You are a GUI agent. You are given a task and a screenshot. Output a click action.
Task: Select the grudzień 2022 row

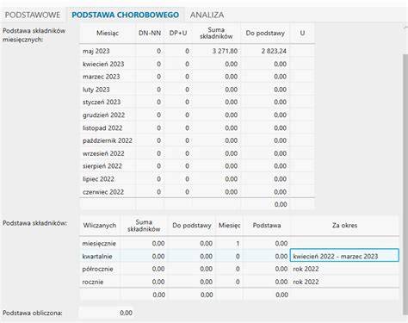(197, 115)
